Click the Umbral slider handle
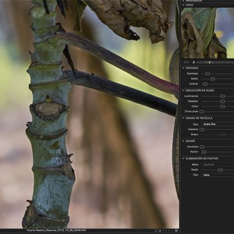The height and width of the screenshot is (234, 234). [x=205, y=84]
